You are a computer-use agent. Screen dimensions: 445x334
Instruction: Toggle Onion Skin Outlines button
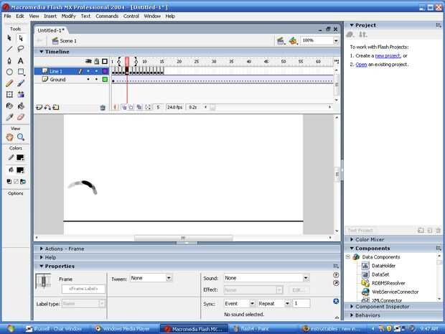click(131, 107)
